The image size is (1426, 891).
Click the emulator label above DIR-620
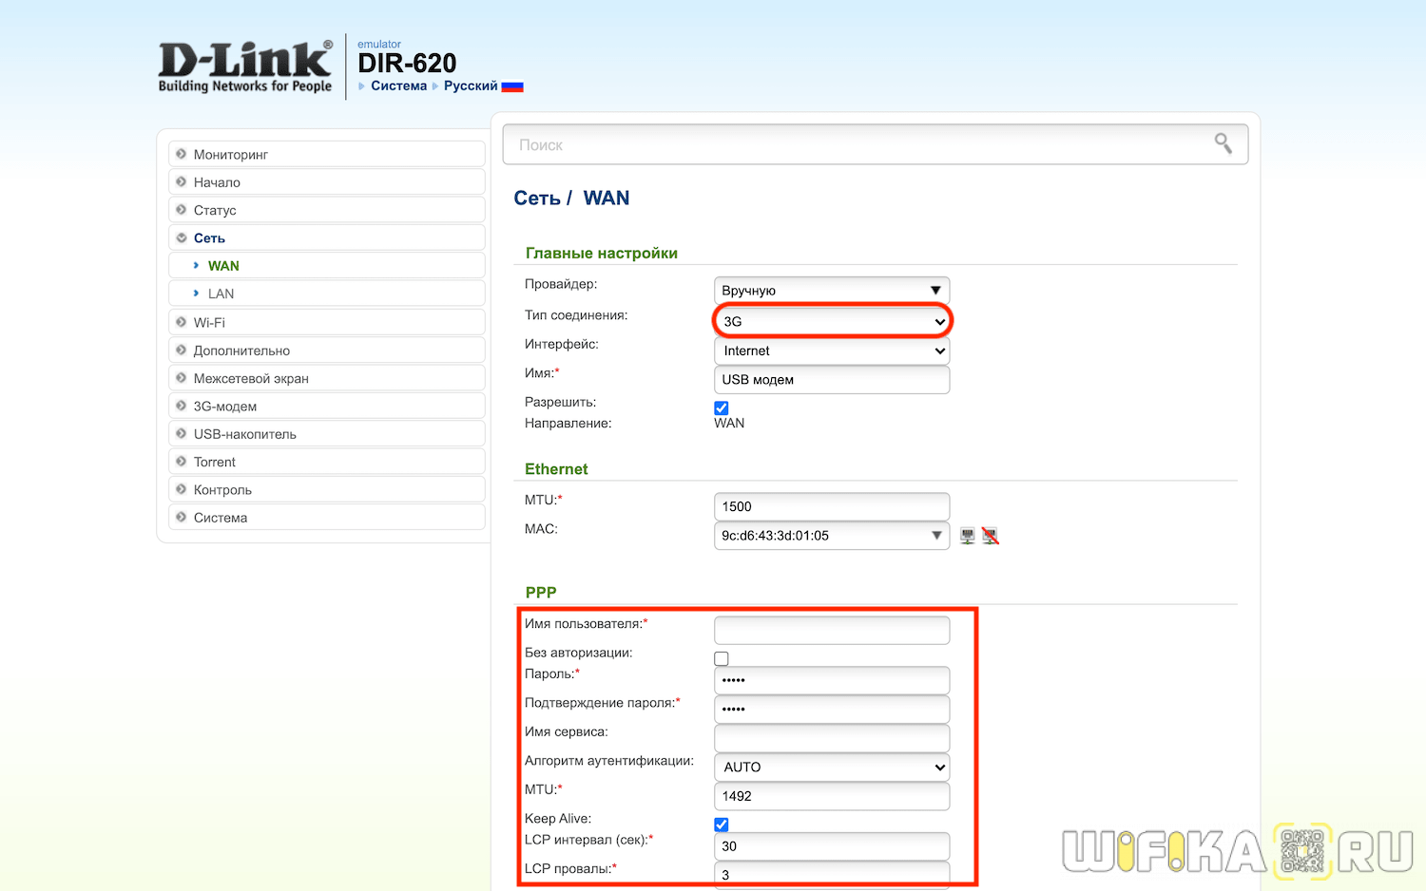coord(379,44)
